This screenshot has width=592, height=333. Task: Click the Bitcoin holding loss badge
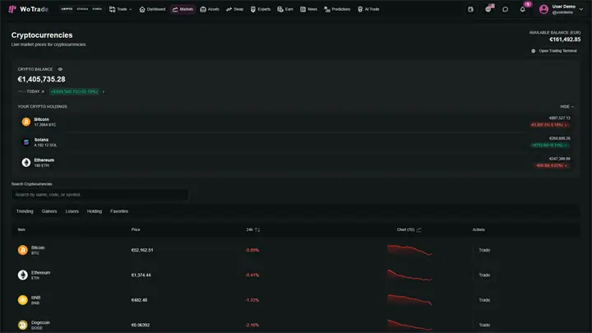point(549,125)
